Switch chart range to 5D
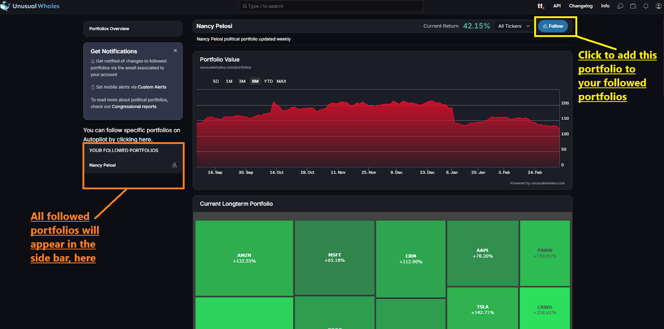The width and height of the screenshot is (664, 329). [x=216, y=81]
